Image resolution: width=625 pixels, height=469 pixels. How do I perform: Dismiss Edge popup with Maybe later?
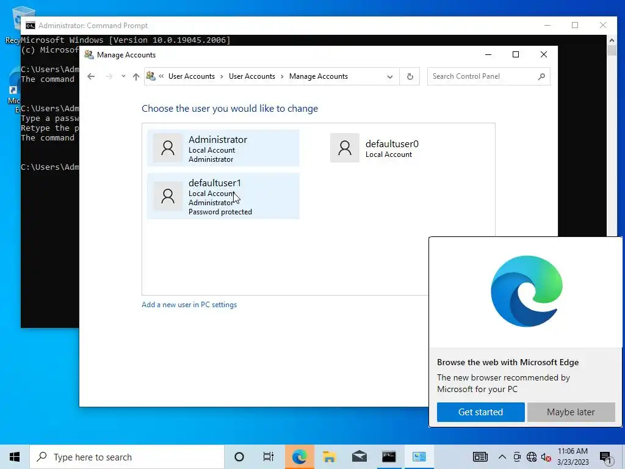(x=571, y=412)
